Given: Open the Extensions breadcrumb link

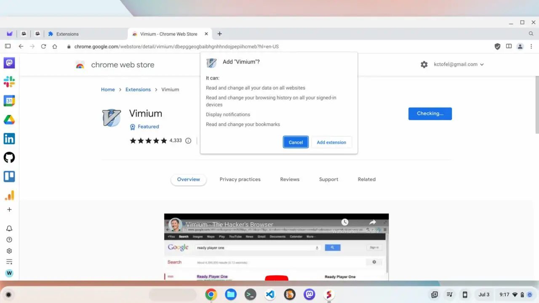Looking at the screenshot, I should [138, 89].
